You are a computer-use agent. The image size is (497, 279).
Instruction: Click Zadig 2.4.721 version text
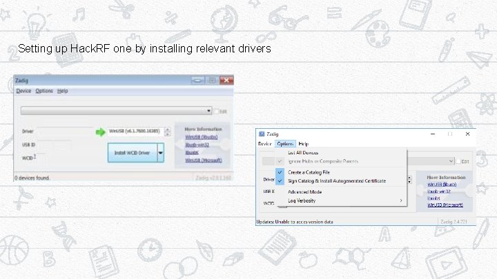(x=454, y=222)
